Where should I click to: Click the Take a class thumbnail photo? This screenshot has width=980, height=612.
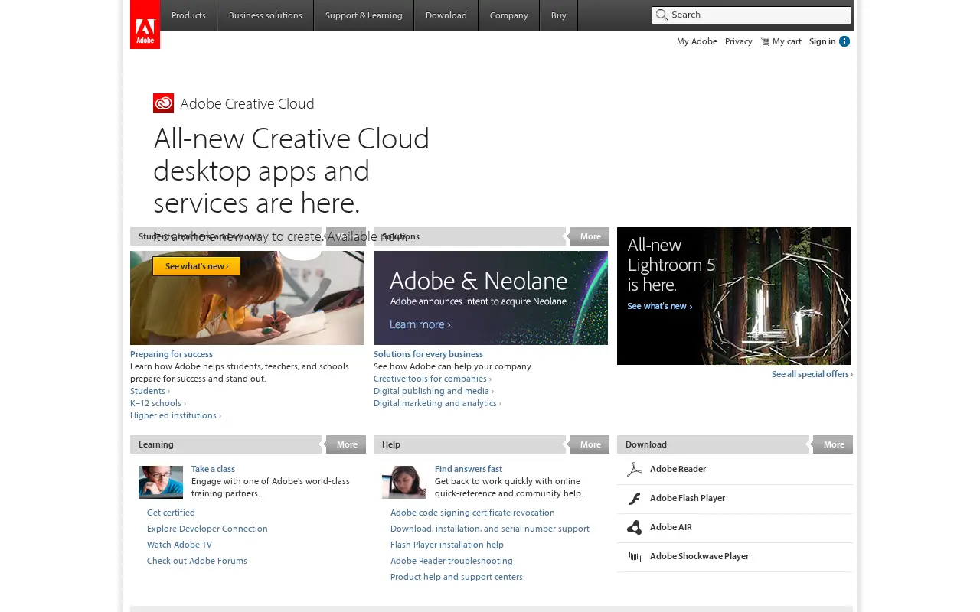click(161, 482)
